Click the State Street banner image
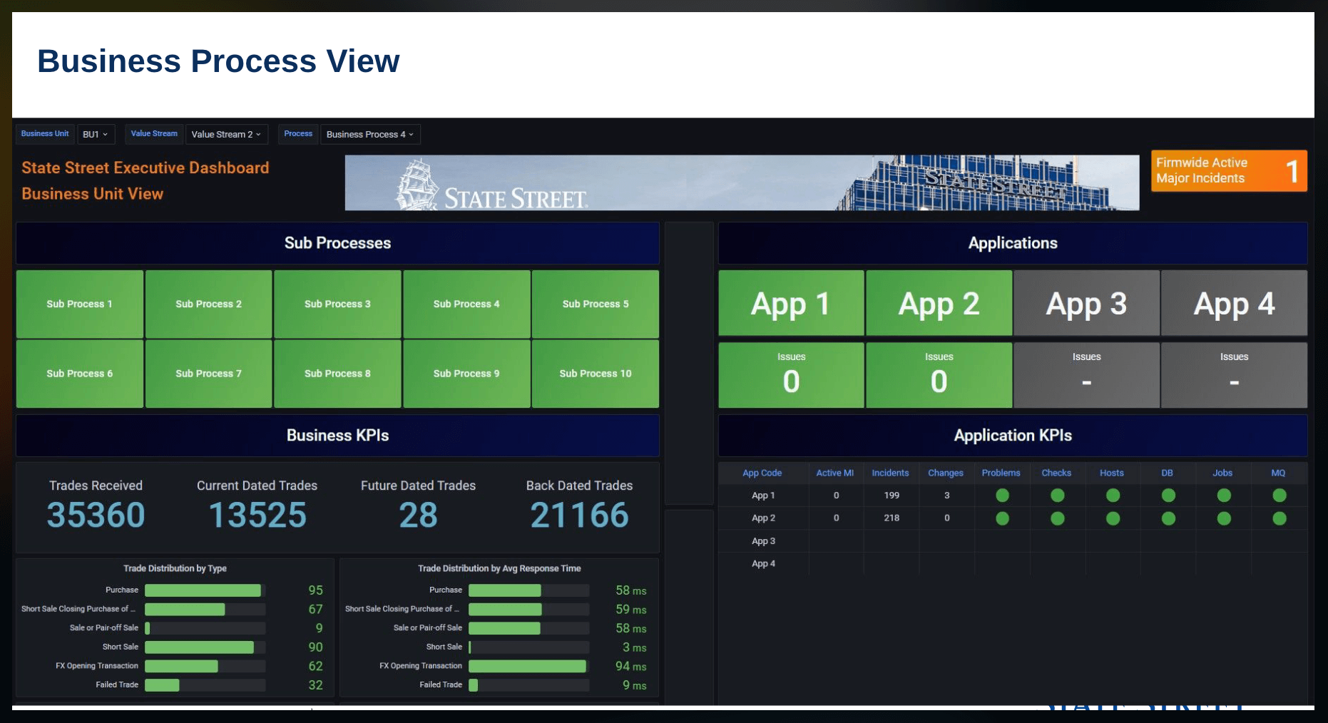Screen dimensions: 1328x723 coord(742,183)
